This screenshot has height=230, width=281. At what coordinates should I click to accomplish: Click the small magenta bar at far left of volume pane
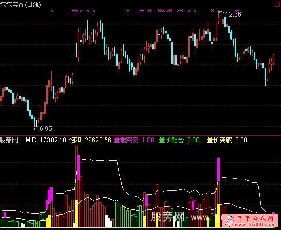click(x=5, y=214)
